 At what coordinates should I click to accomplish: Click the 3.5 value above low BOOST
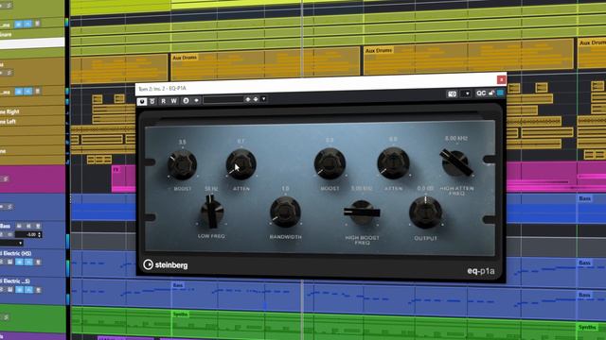click(x=182, y=143)
